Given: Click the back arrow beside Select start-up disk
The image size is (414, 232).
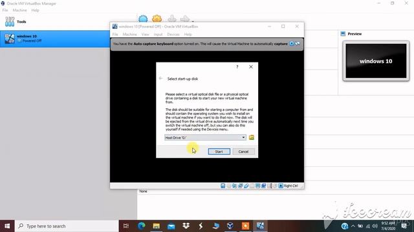Looking at the screenshot, I should (160, 79).
